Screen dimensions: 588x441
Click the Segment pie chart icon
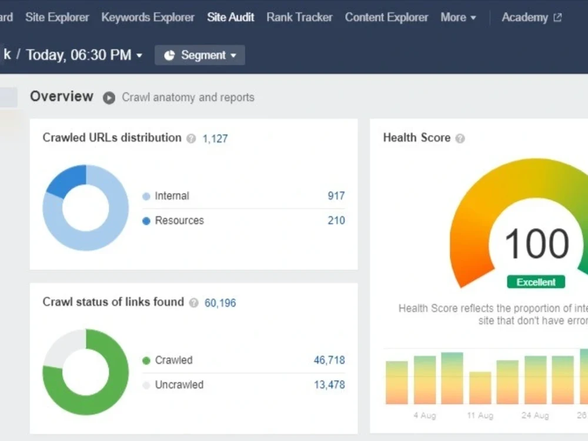point(169,55)
